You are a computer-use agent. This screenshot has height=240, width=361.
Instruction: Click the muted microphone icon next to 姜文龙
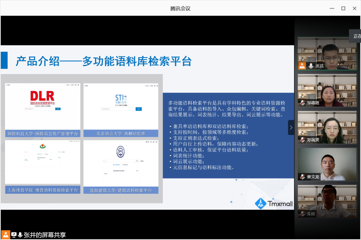point(302,177)
